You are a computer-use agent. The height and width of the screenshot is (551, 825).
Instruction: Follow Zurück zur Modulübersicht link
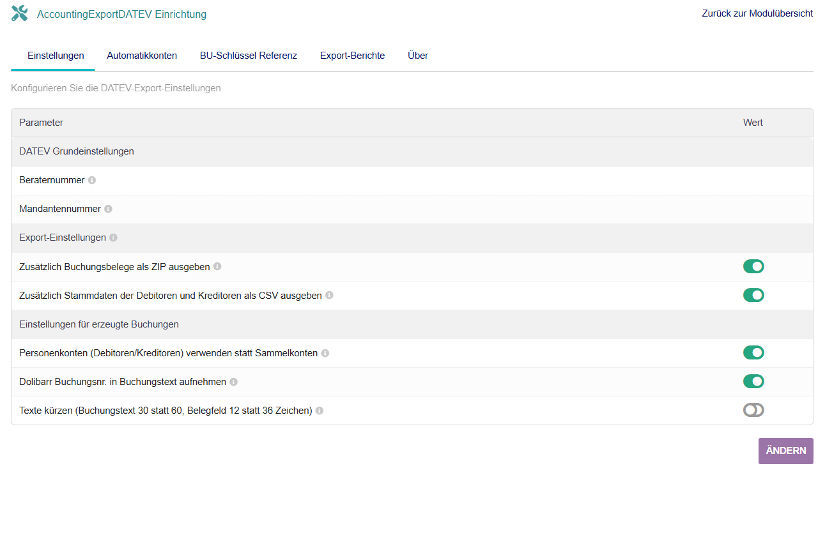coord(757,13)
